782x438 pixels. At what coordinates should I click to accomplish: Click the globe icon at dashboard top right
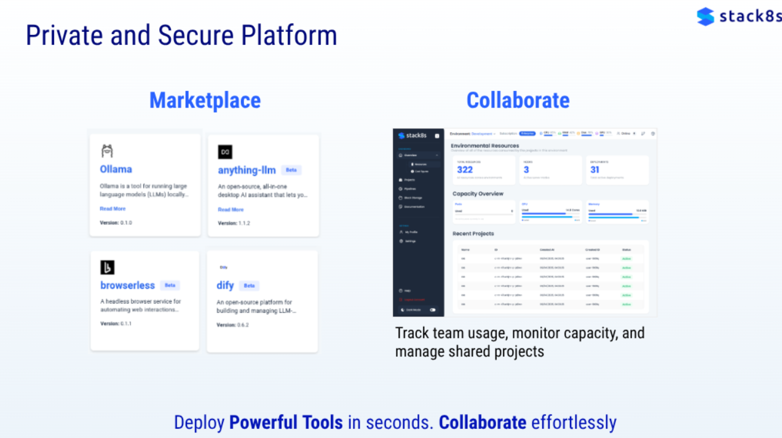point(653,133)
